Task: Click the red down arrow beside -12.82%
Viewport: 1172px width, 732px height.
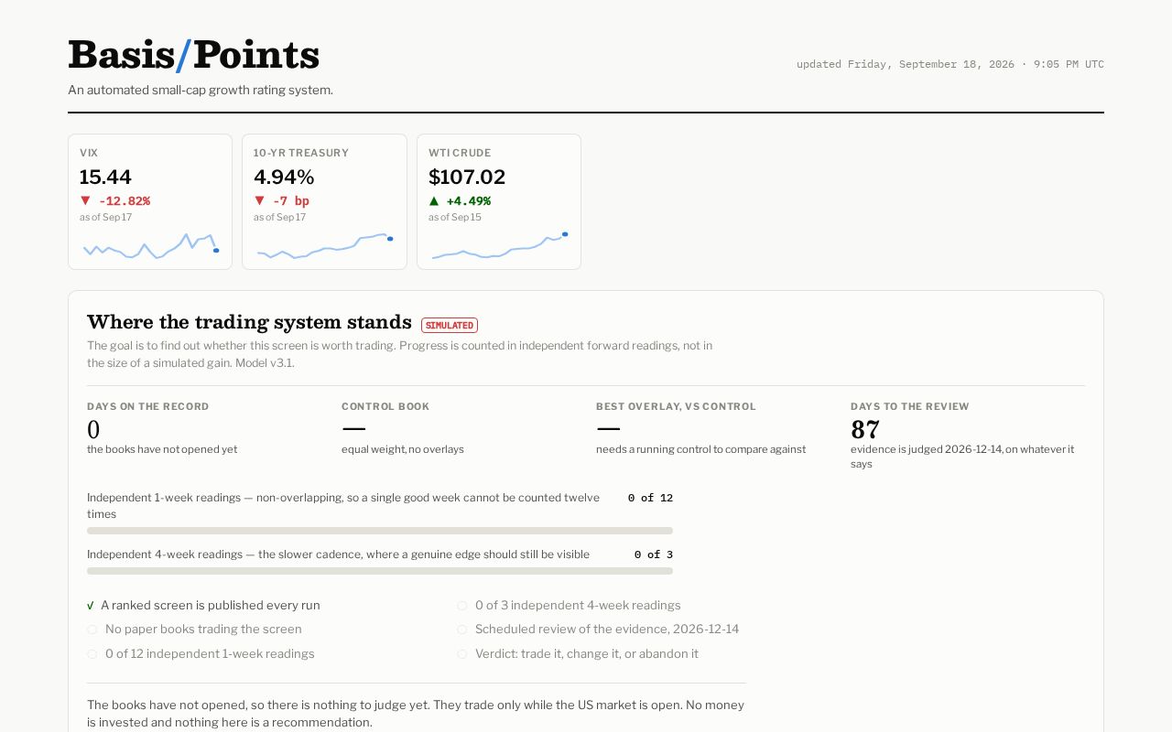Action: click(85, 200)
